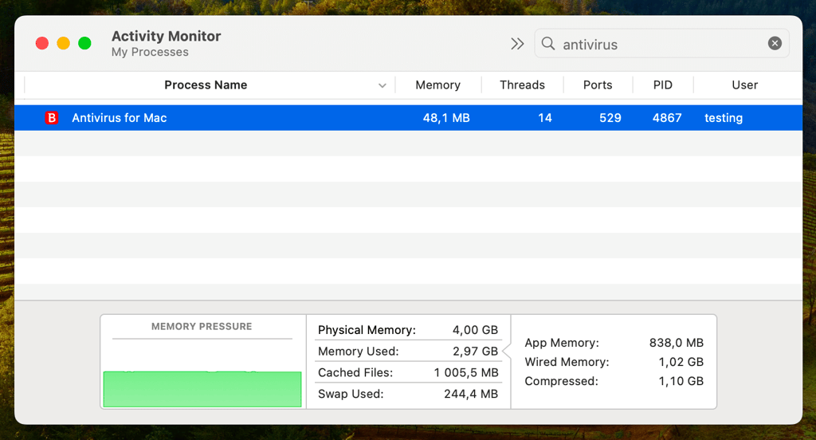Click the green Memory Pressure graph
Viewport: 816px width, 440px height.
click(202, 389)
